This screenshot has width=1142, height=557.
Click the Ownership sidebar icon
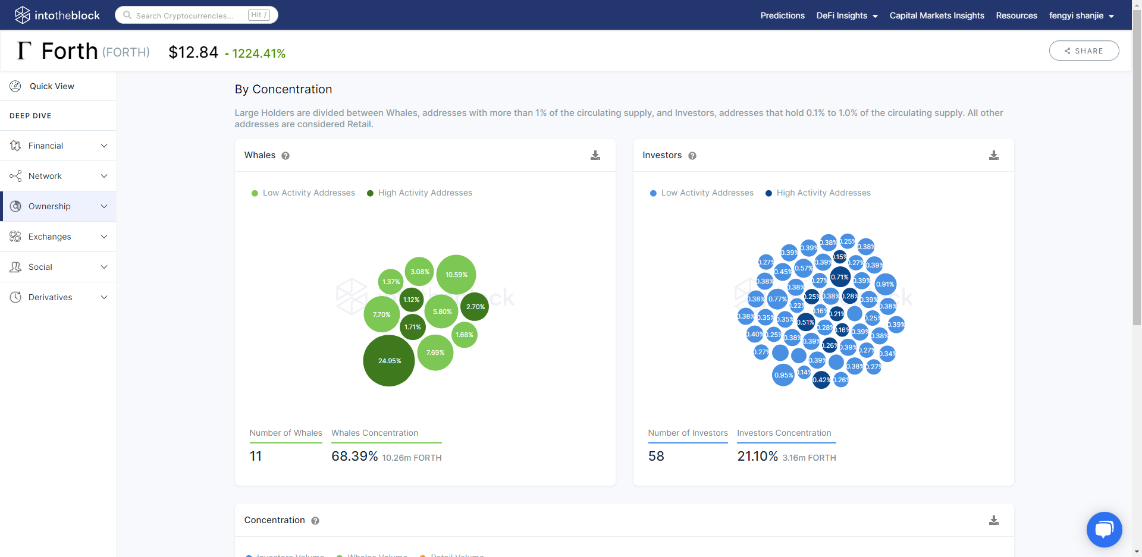(15, 206)
